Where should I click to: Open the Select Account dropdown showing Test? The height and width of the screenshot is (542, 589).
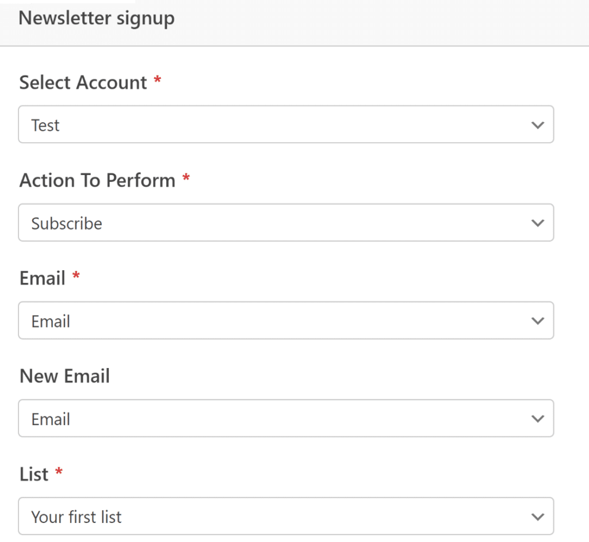point(276,124)
